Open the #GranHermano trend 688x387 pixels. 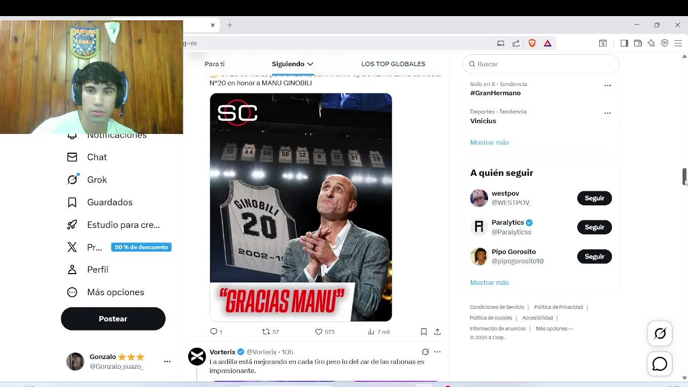(496, 93)
